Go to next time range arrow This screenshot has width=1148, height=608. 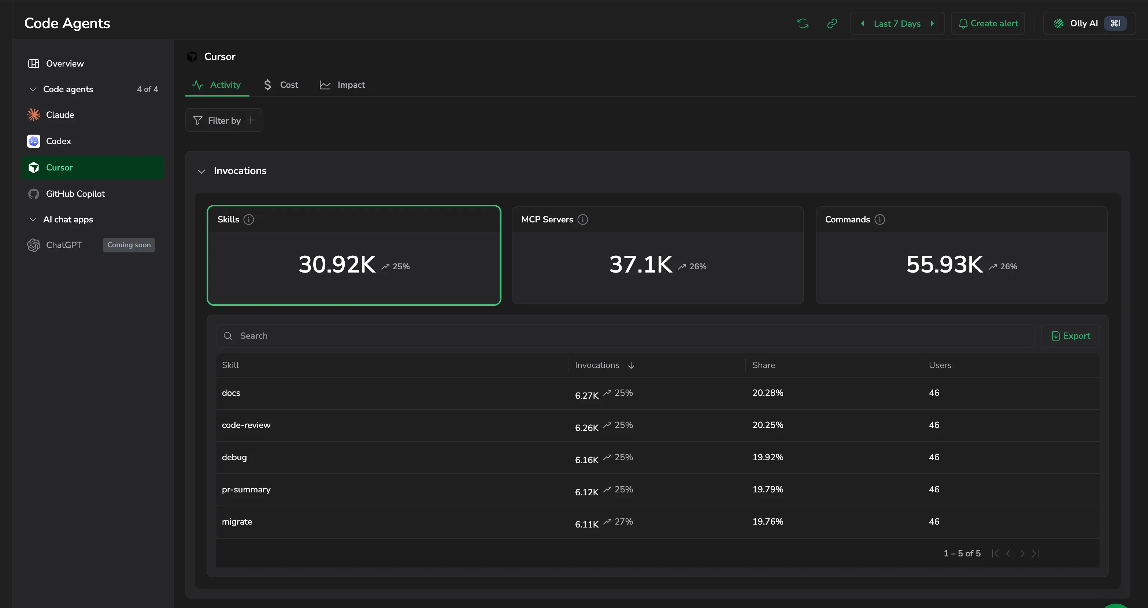click(x=932, y=23)
